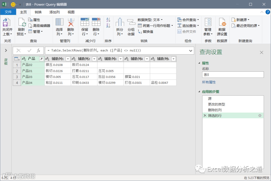Click the query name field containing 表8
This screenshot has height=181, width=271.
point(233,75)
